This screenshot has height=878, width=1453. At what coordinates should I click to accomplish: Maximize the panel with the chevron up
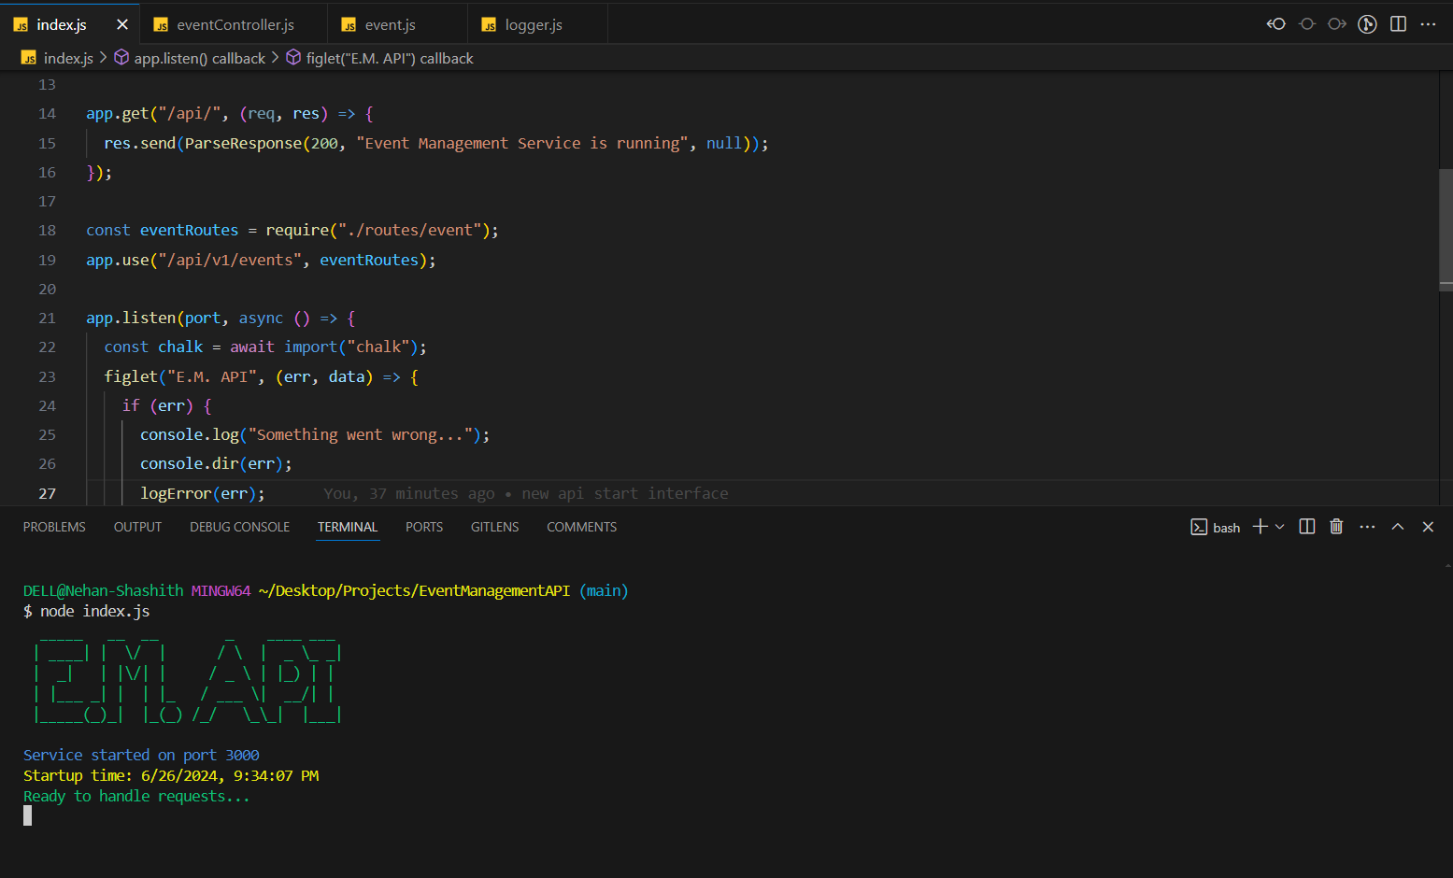(x=1398, y=527)
